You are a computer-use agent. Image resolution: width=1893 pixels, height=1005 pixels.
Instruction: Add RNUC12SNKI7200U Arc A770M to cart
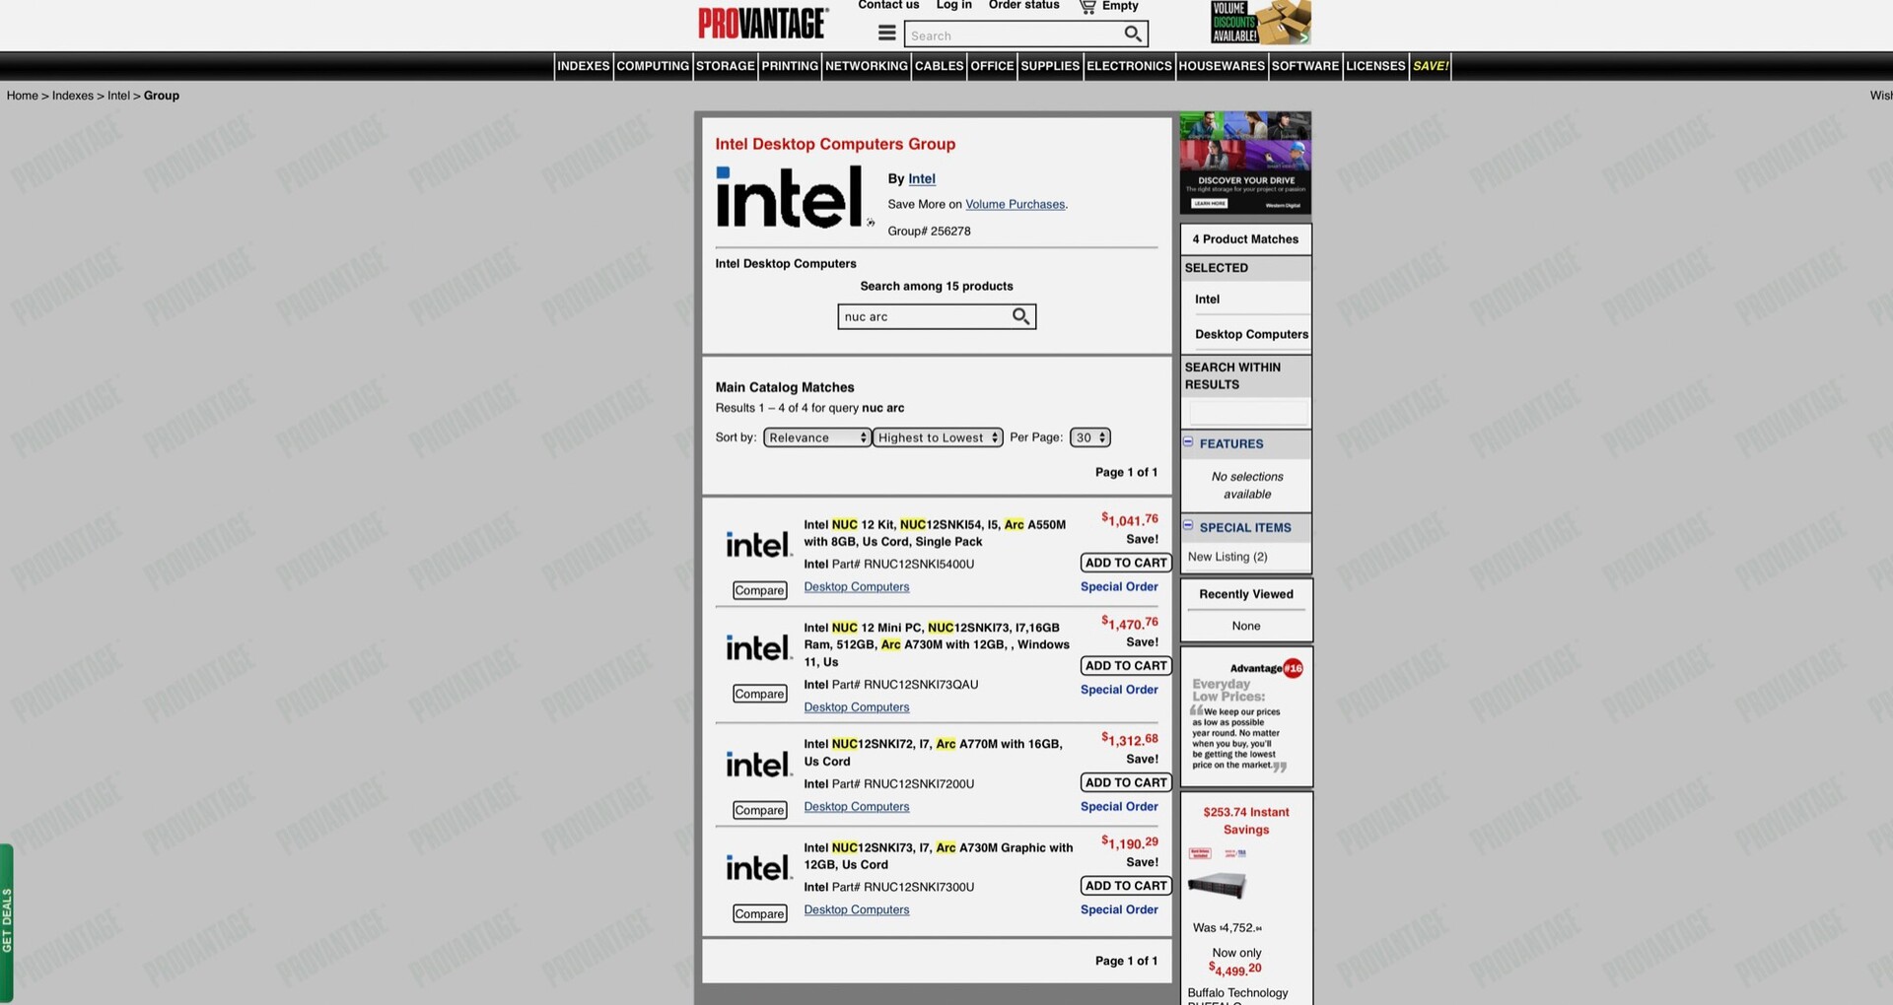tap(1126, 782)
